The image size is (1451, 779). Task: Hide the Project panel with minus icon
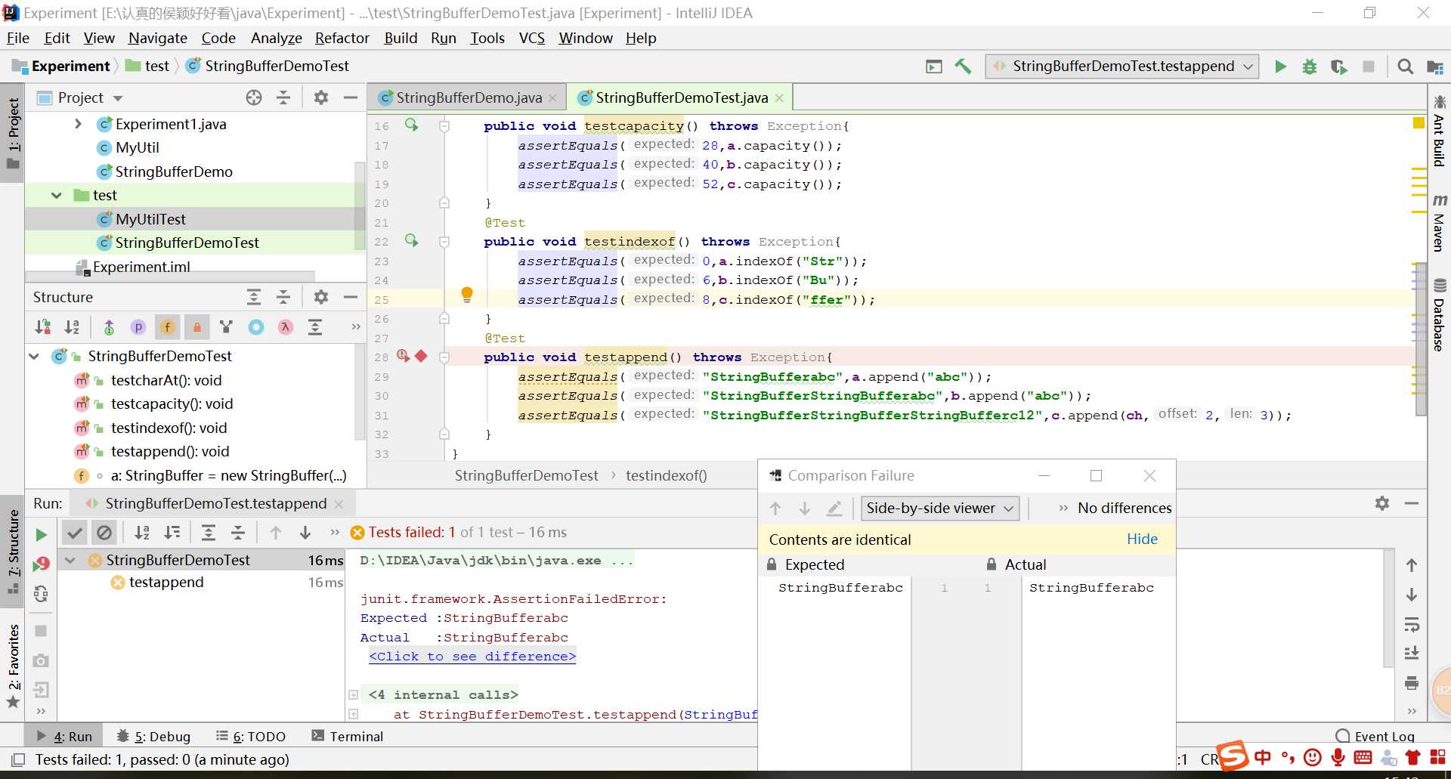(x=351, y=97)
